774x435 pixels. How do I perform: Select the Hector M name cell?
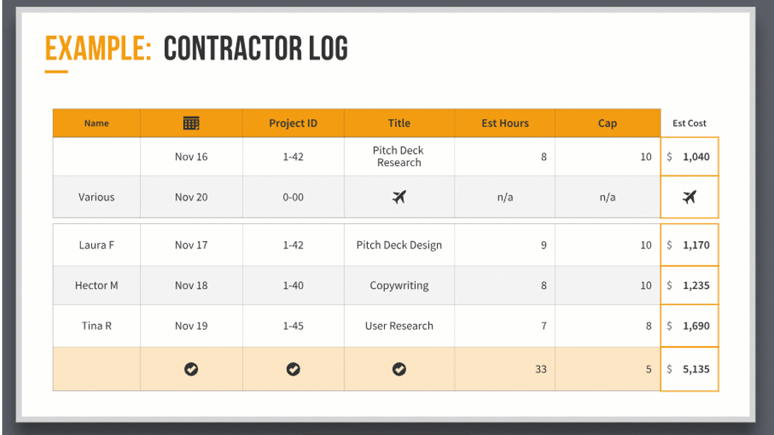96,285
